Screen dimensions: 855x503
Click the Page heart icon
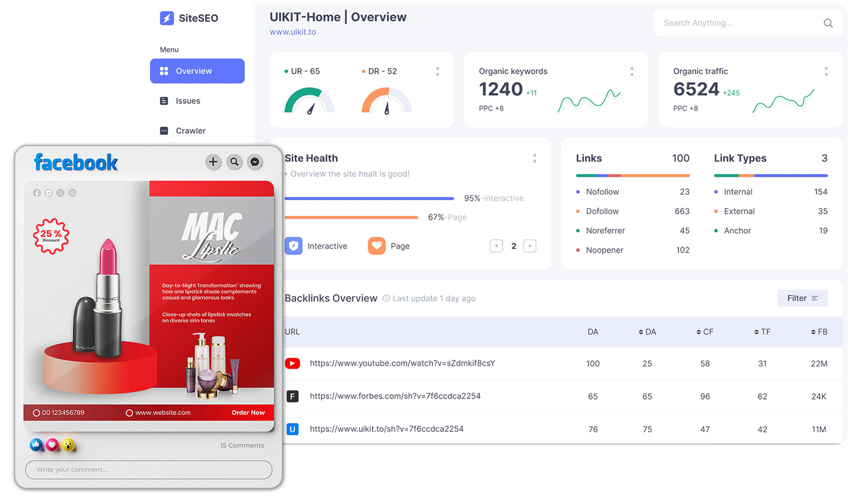(377, 246)
